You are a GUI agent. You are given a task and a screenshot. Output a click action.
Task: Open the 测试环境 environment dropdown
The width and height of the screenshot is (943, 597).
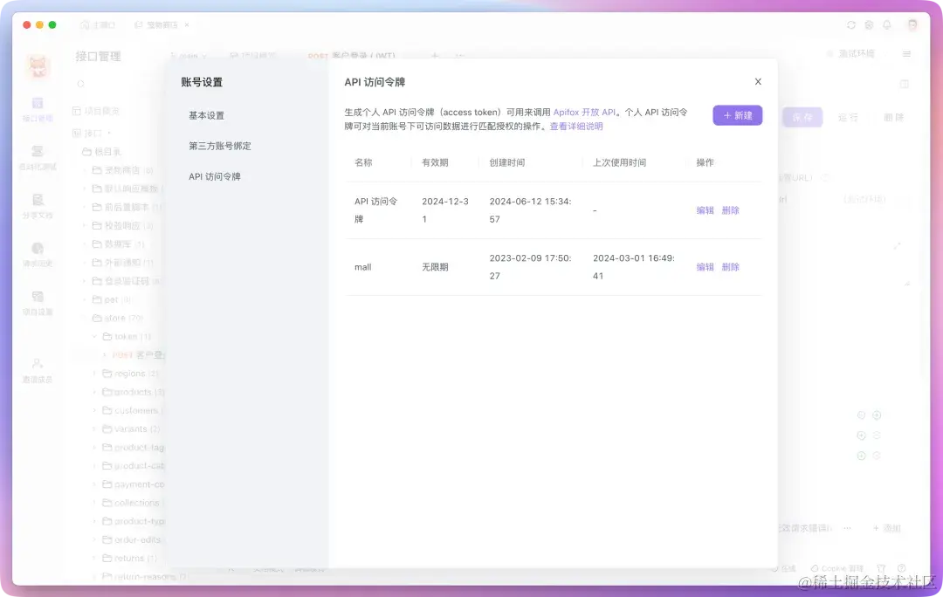tap(857, 53)
